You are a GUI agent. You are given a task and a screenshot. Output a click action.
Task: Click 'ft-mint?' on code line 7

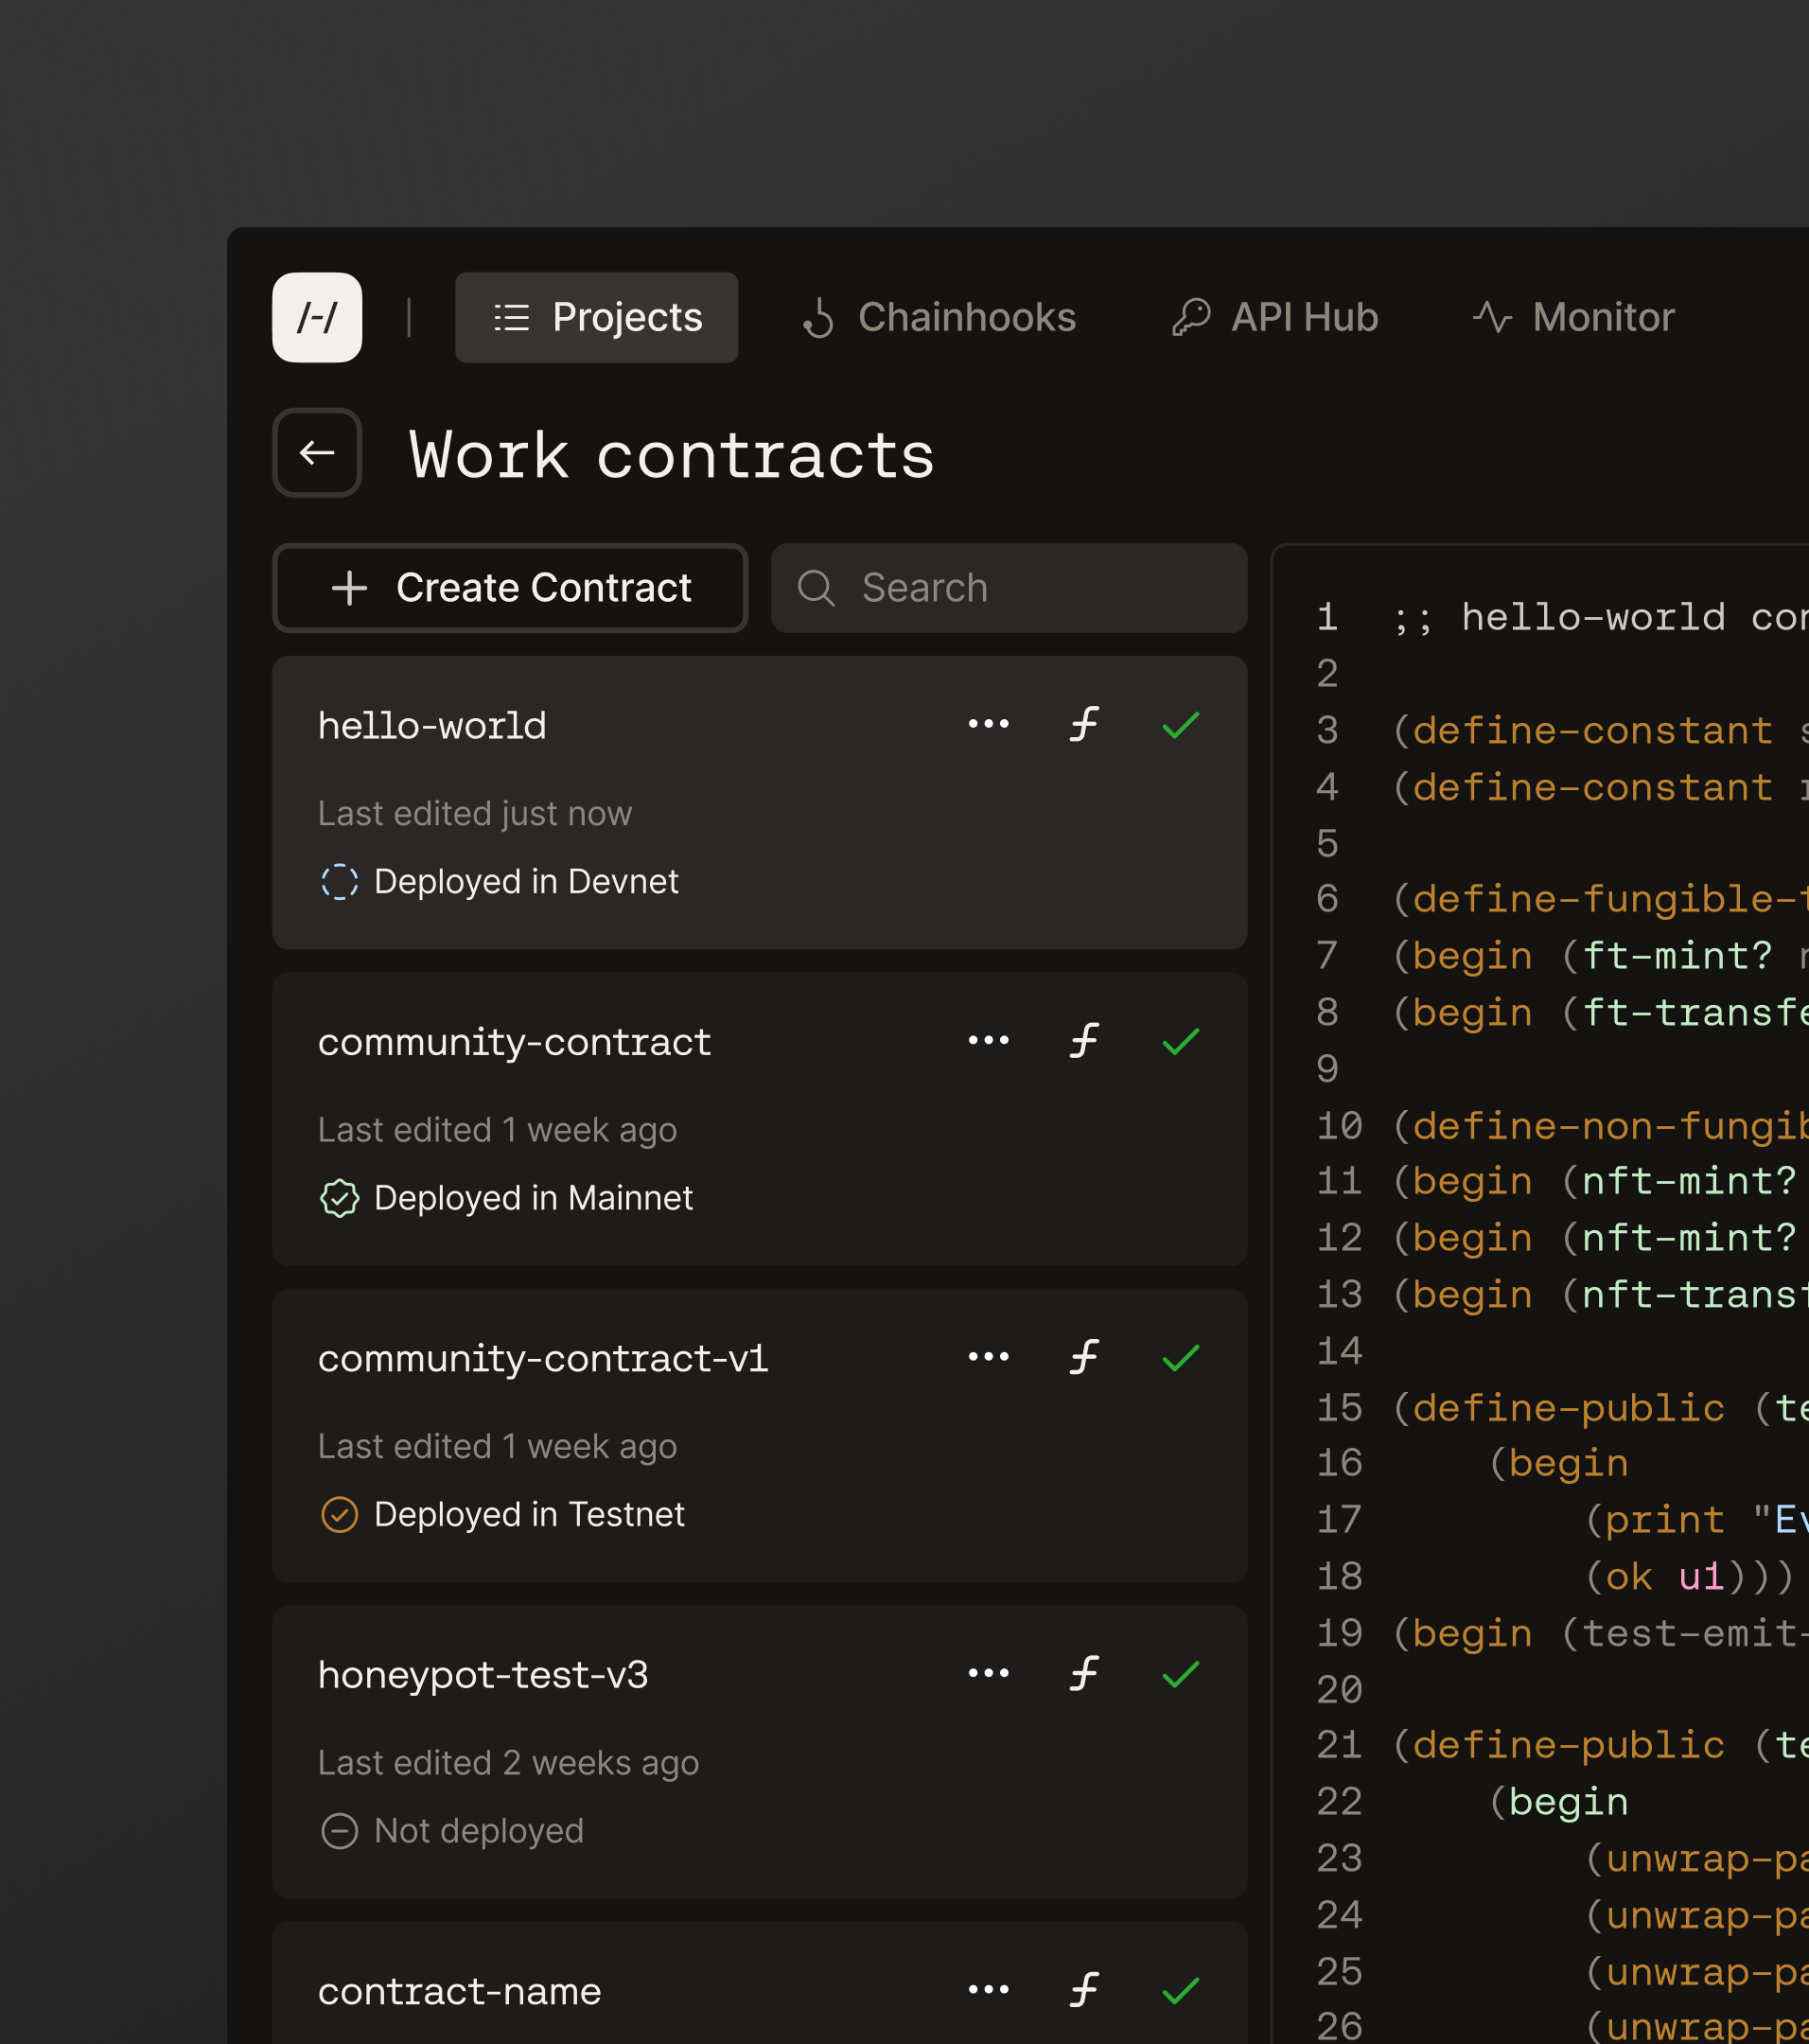click(1677, 956)
